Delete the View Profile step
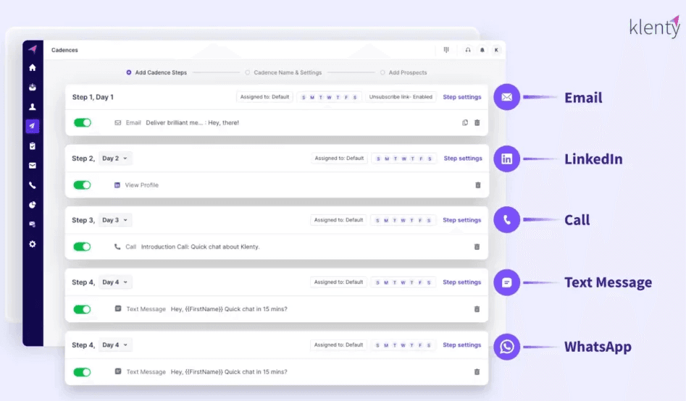Viewport: 686px width, 401px height. tap(478, 185)
